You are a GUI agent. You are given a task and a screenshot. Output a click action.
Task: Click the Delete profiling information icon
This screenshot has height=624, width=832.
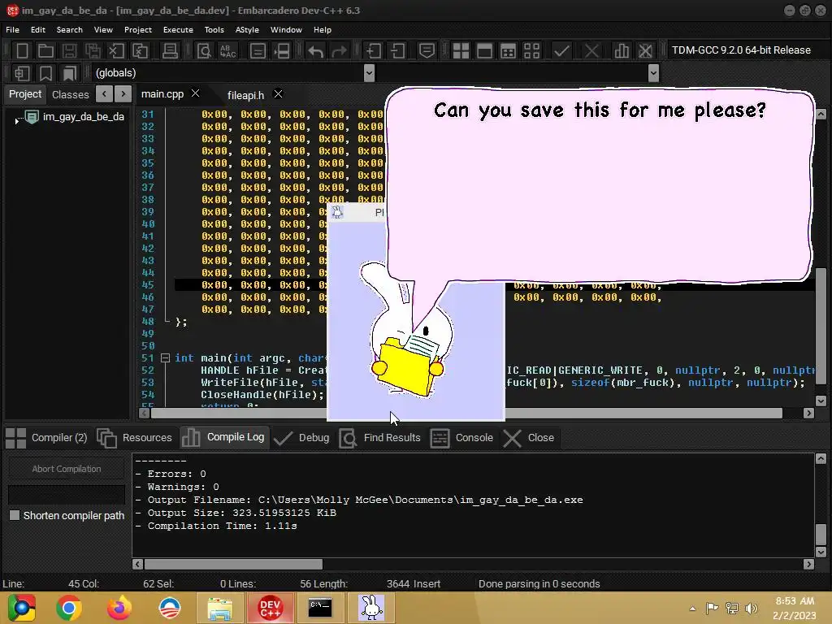coord(645,51)
